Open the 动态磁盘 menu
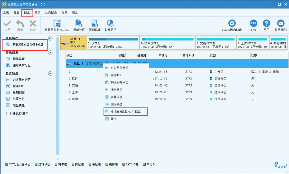 (51, 13)
